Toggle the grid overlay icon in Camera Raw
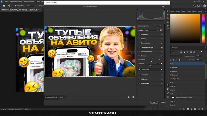Viewport: 207px width, 116px height. [x=168, y=97]
